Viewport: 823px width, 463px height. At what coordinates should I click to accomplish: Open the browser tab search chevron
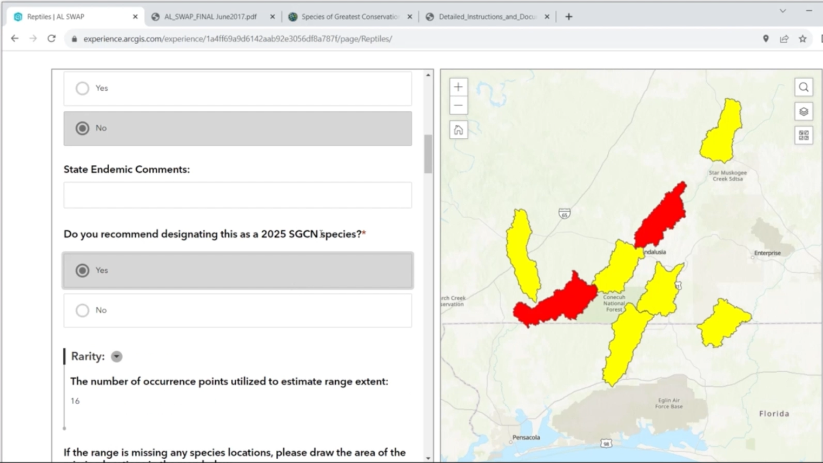tap(782, 11)
